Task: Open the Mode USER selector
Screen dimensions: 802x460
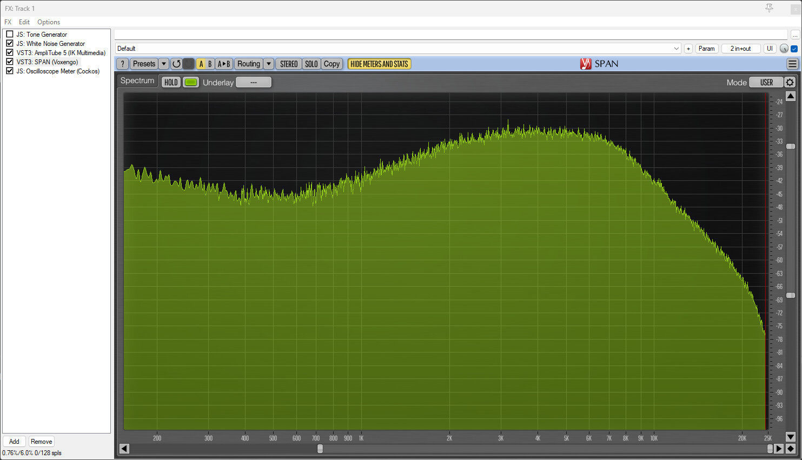Action: (766, 83)
